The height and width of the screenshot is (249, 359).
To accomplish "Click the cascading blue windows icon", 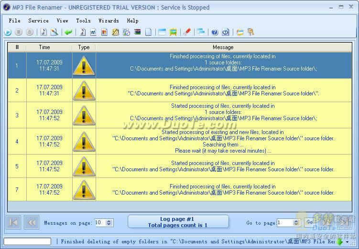I will pyautogui.click(x=201, y=32).
